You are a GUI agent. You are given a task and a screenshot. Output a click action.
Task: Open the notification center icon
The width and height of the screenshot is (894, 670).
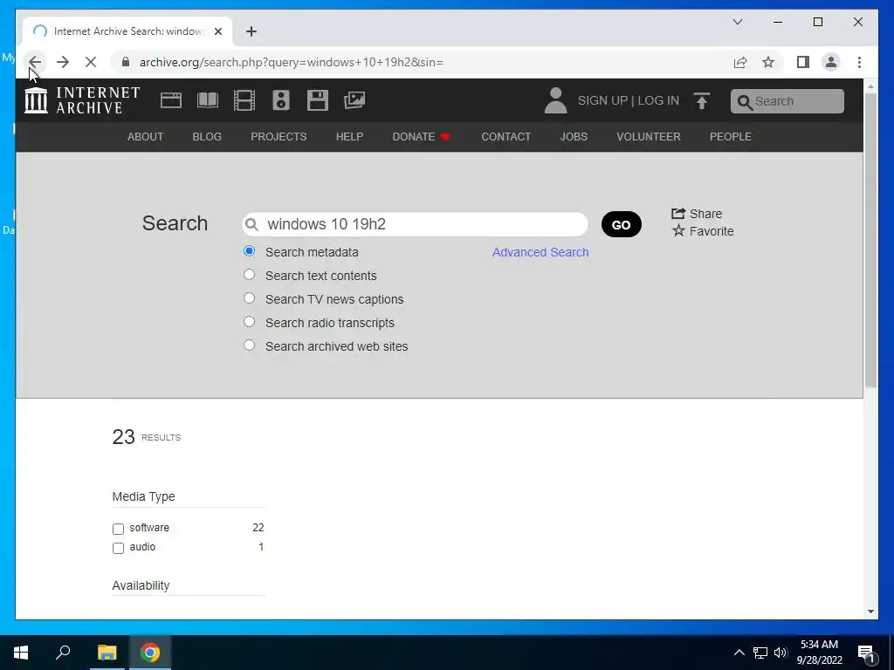coord(867,653)
